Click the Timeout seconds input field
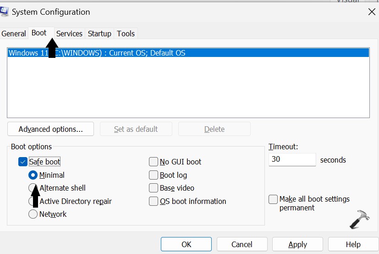 292,160
